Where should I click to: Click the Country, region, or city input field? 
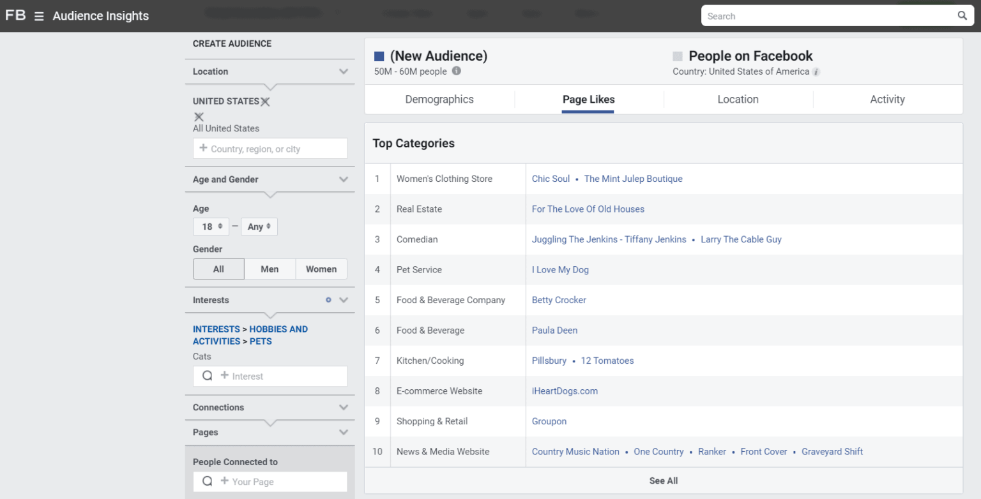click(270, 149)
